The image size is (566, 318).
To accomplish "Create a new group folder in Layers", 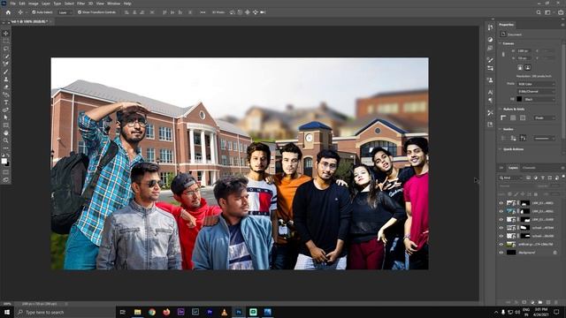I will tap(540, 302).
